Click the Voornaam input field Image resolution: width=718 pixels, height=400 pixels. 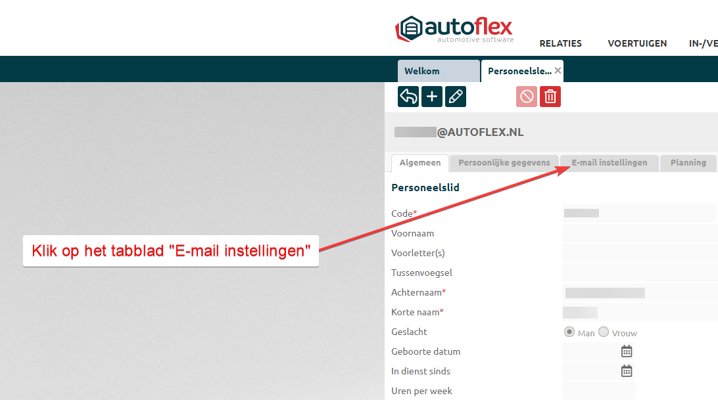639,233
